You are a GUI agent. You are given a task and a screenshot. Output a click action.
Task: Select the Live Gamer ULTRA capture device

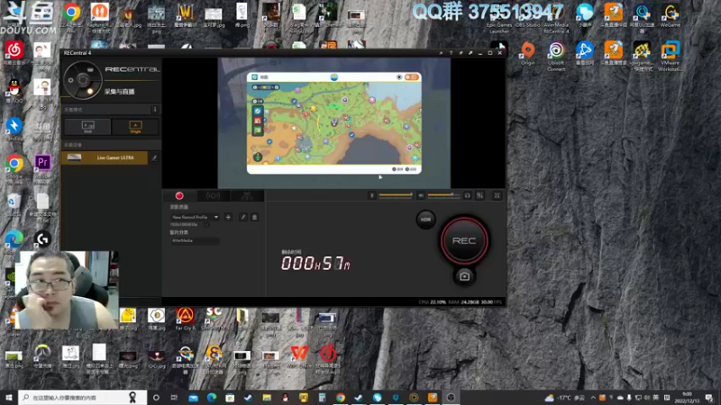point(105,157)
